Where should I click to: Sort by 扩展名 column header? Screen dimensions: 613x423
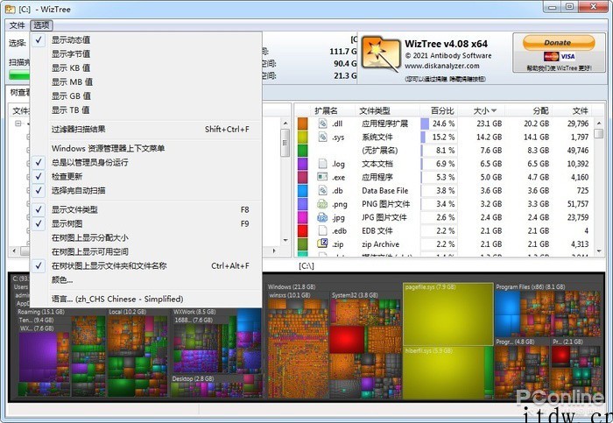pyautogui.click(x=326, y=111)
